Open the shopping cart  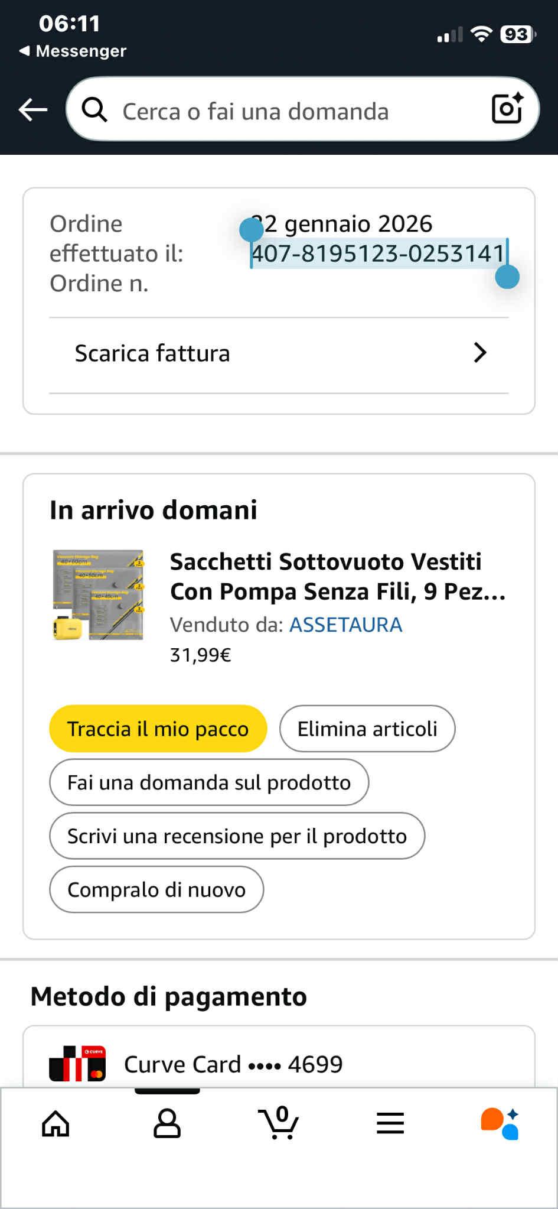(279, 1123)
